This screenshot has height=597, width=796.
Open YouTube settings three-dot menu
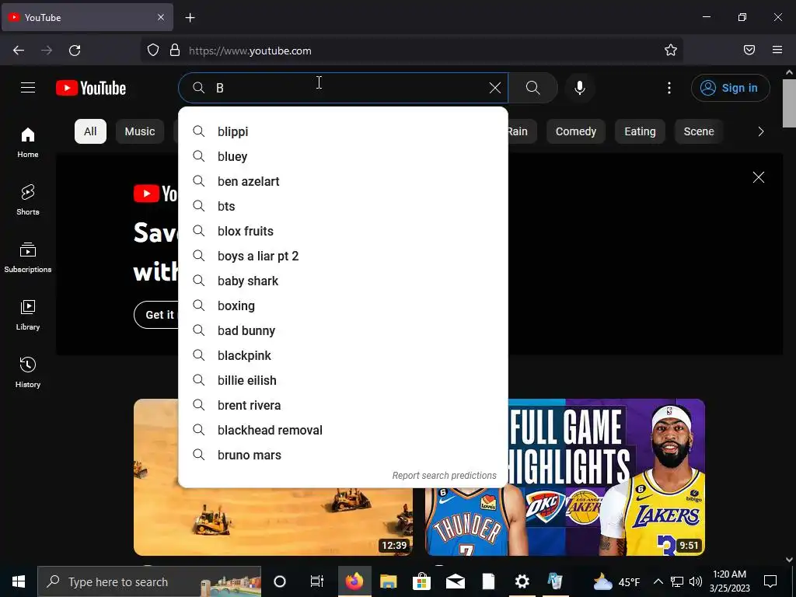tap(669, 88)
